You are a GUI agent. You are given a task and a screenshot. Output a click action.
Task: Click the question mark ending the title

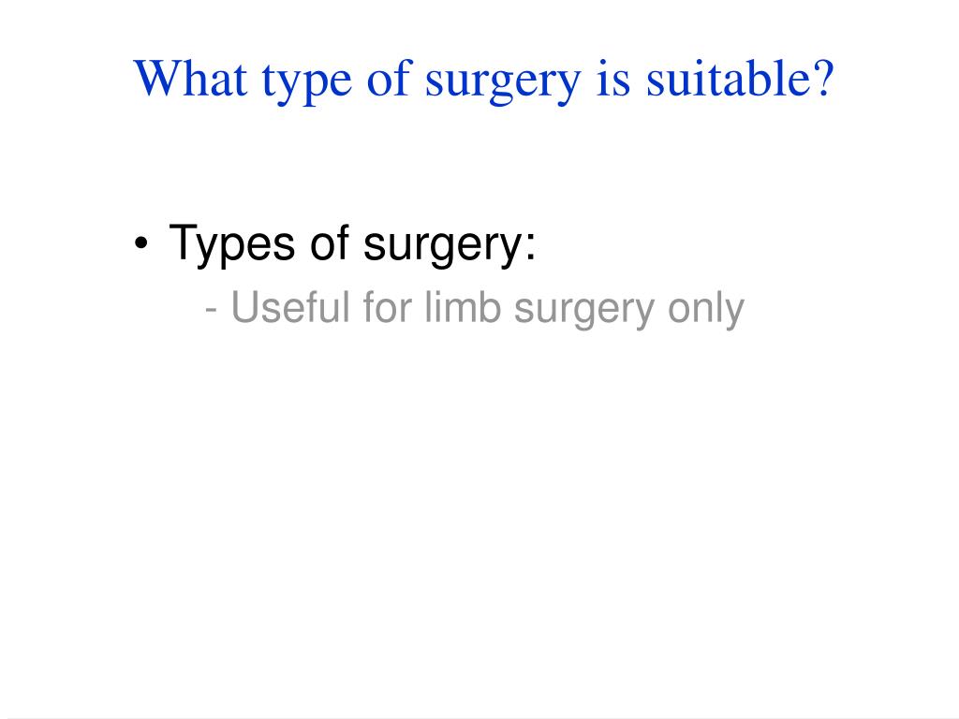tap(823, 78)
